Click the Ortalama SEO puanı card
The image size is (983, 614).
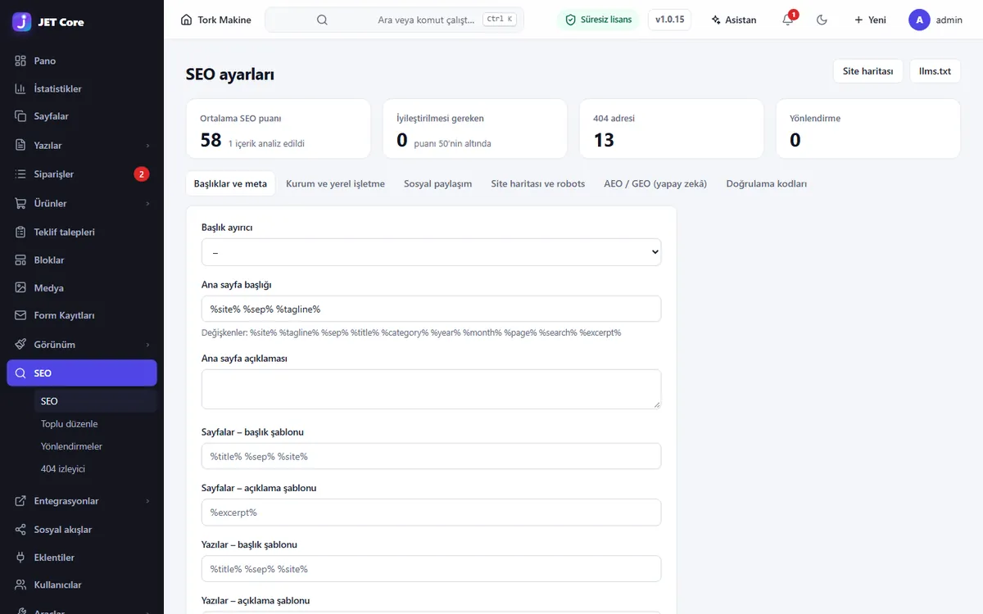coord(279,129)
